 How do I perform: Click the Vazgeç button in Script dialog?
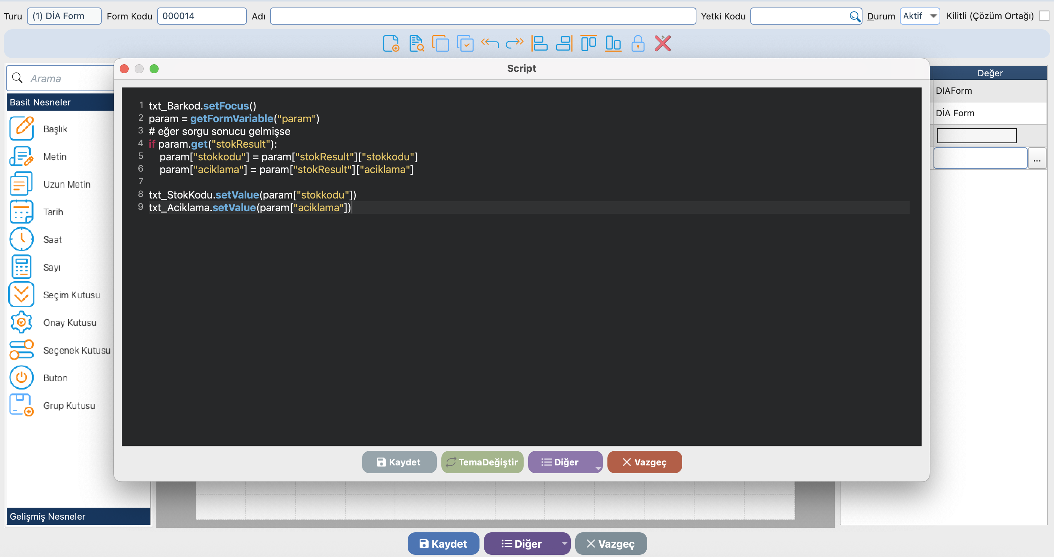(x=644, y=462)
